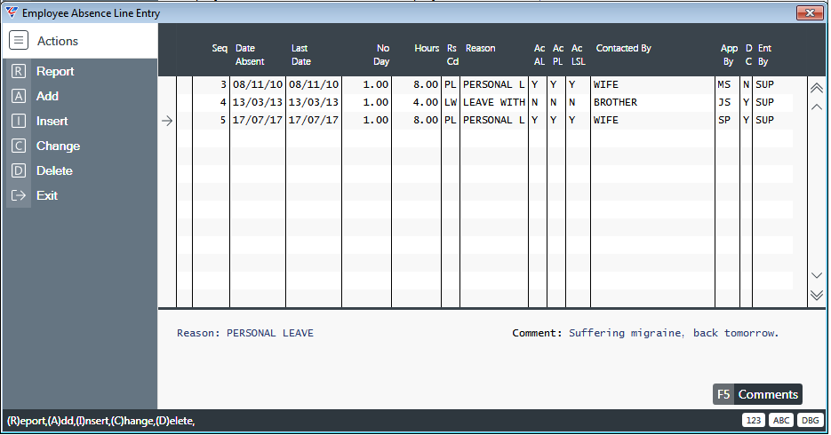
Task: Click the Actions panel header label
Action: (57, 41)
